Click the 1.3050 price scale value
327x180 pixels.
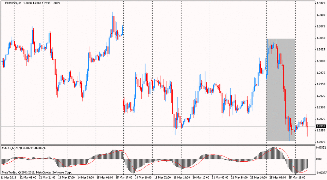[321, 38]
